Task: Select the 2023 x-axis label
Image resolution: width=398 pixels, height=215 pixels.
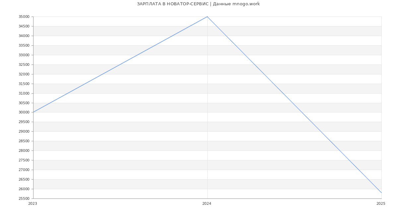Action: (x=33, y=203)
